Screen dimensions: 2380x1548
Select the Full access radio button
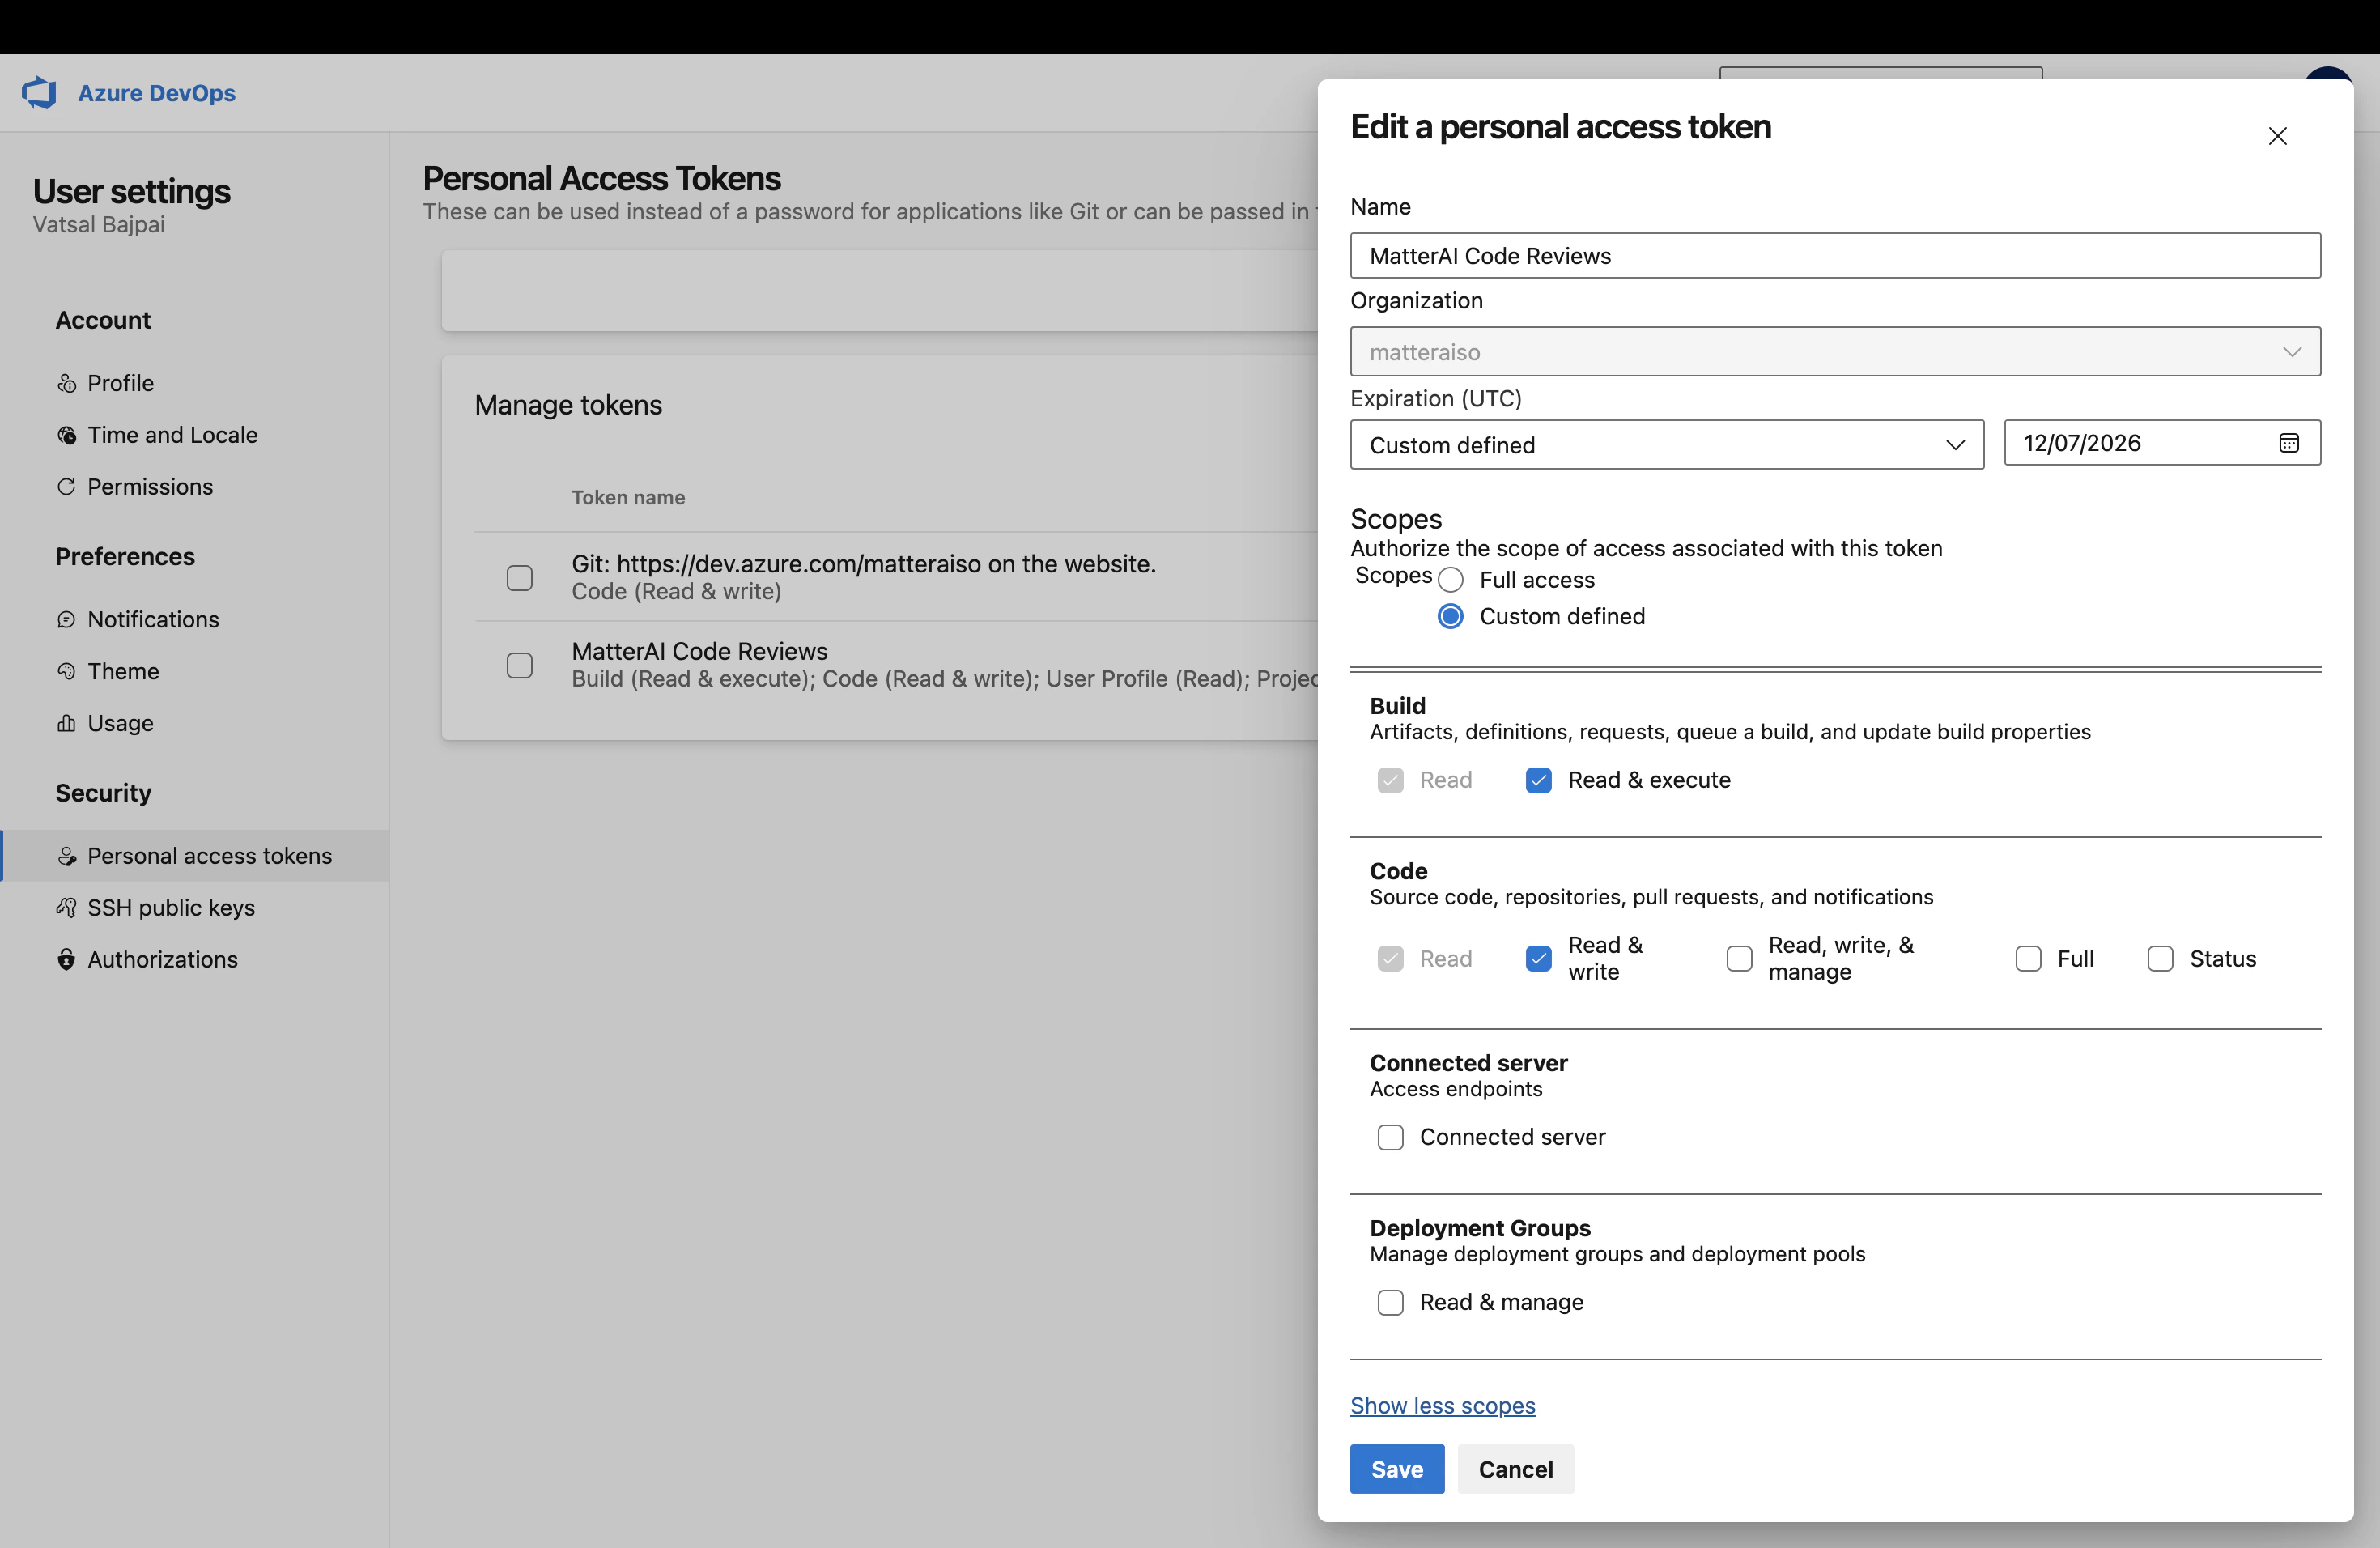click(x=1451, y=579)
